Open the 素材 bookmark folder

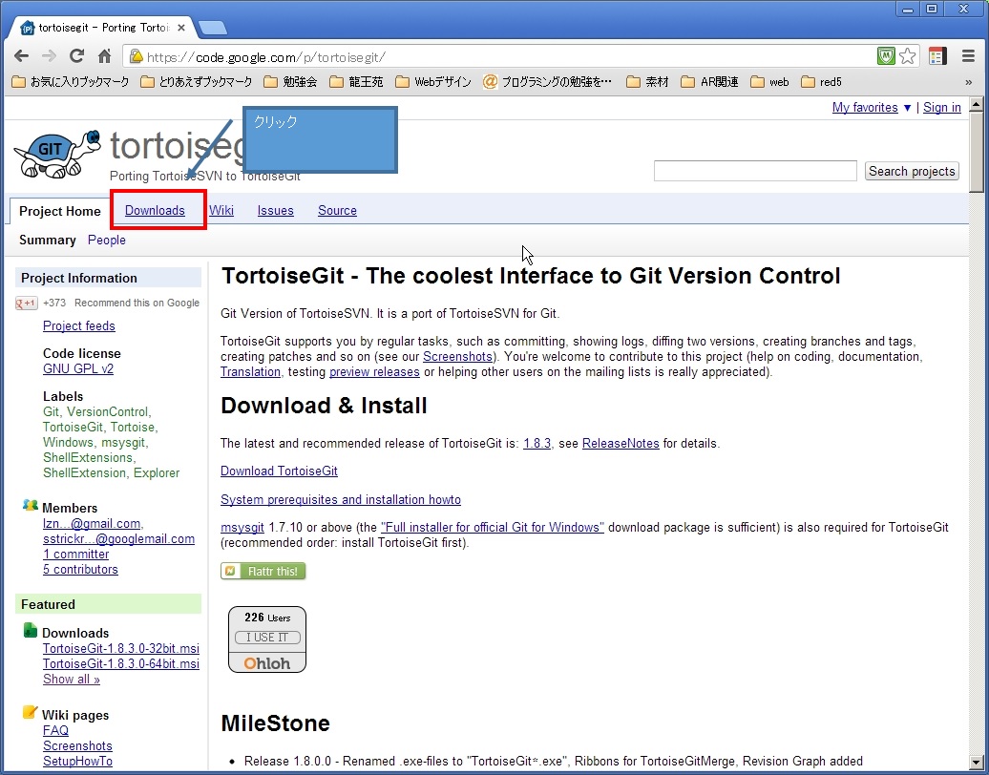pos(647,82)
